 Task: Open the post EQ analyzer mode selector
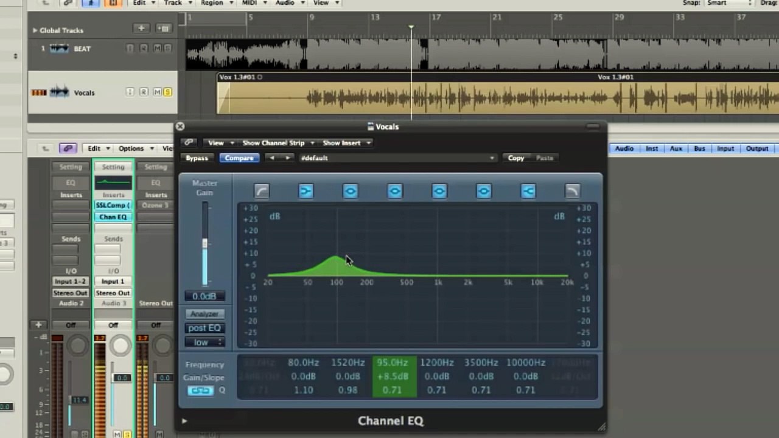tap(204, 328)
